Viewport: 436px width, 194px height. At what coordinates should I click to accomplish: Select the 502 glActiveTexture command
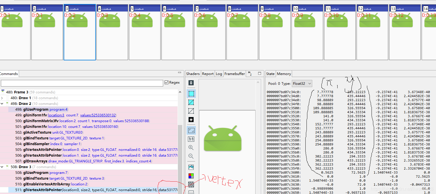click(x=89, y=132)
